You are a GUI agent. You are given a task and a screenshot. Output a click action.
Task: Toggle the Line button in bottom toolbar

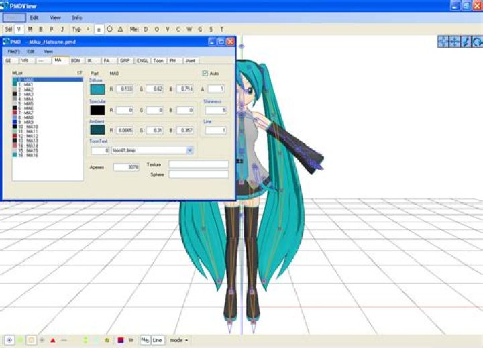click(x=158, y=340)
